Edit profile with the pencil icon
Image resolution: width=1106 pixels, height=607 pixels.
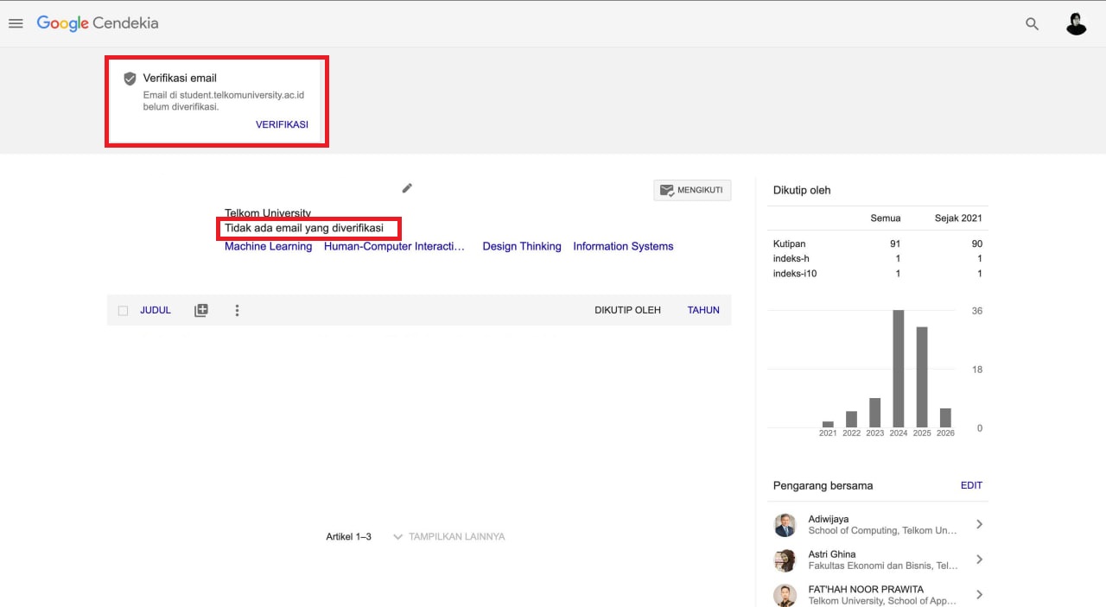[x=407, y=187]
